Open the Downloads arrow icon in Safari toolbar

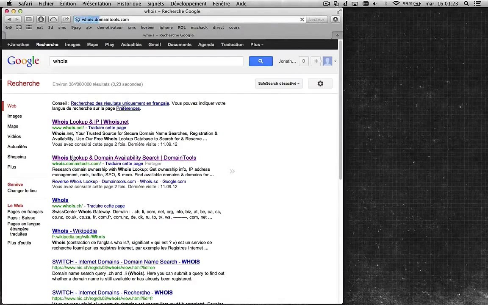click(x=335, y=19)
